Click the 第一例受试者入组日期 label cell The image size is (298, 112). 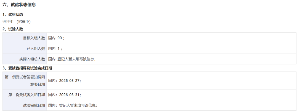pyautogui.click(x=27, y=95)
